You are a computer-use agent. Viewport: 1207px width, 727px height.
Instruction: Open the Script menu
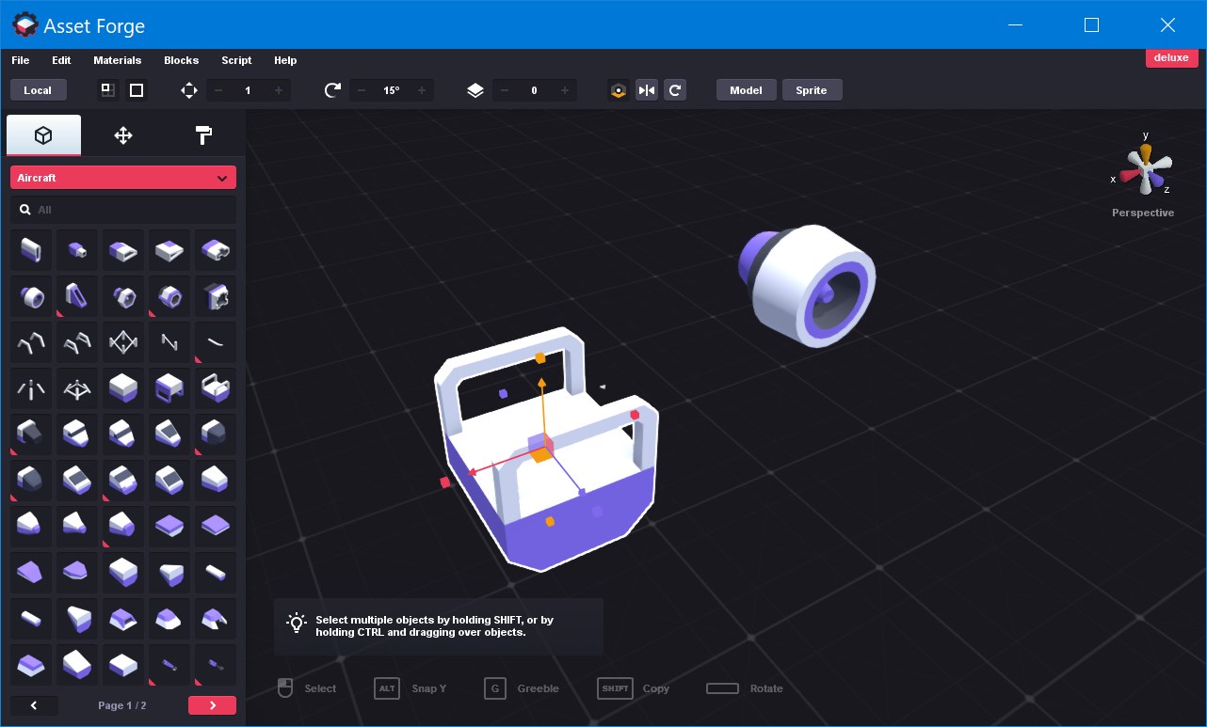pyautogui.click(x=236, y=60)
